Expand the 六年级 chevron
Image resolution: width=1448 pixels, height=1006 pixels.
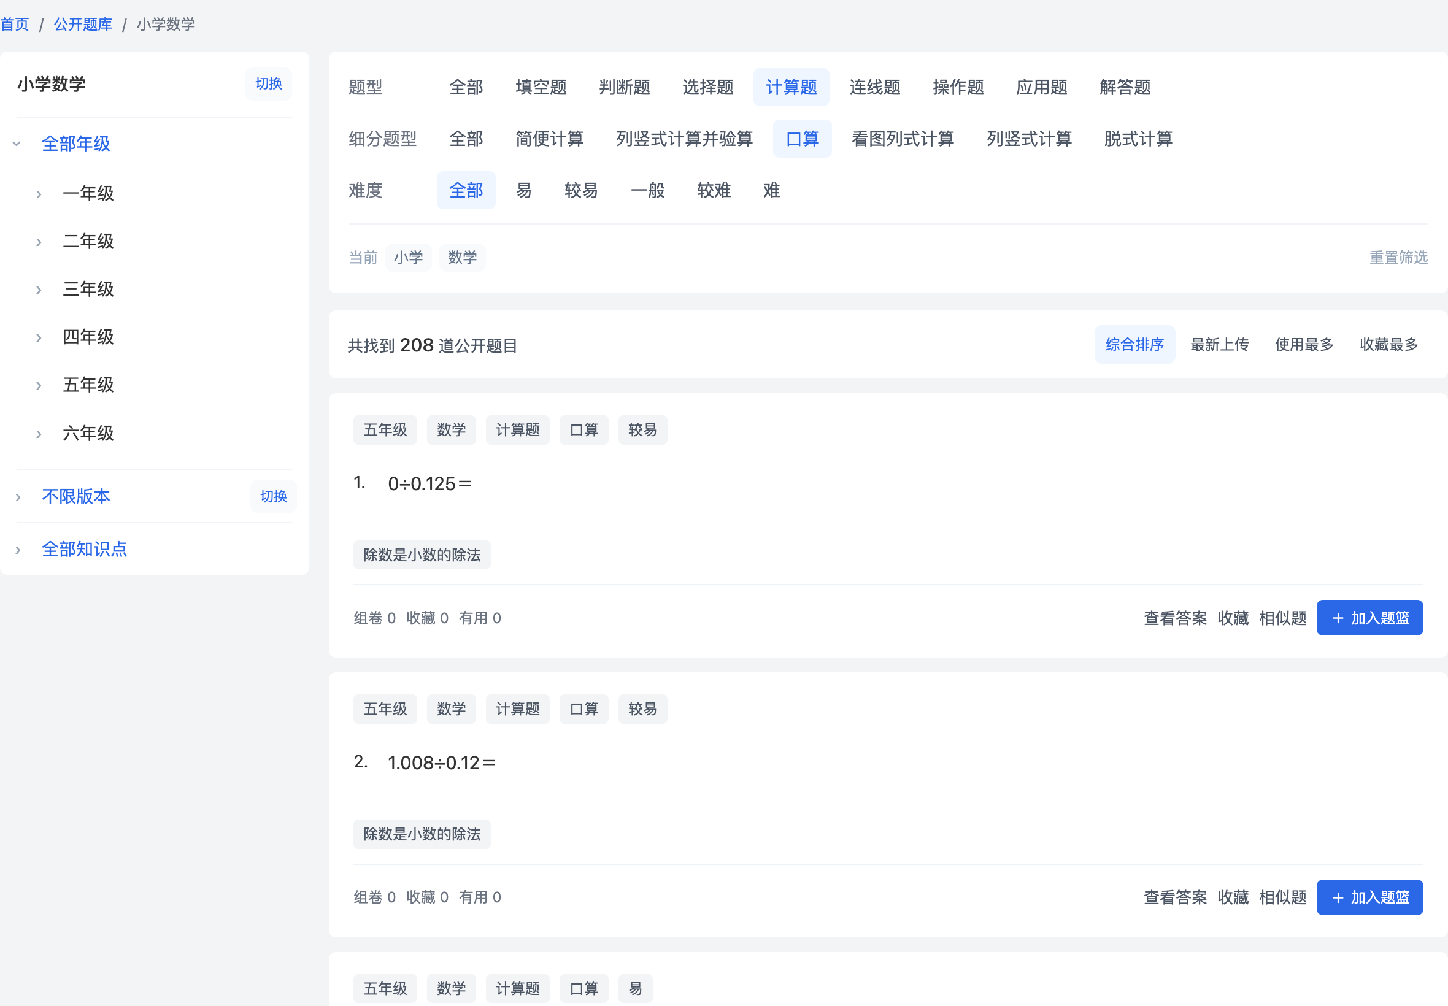tap(39, 434)
